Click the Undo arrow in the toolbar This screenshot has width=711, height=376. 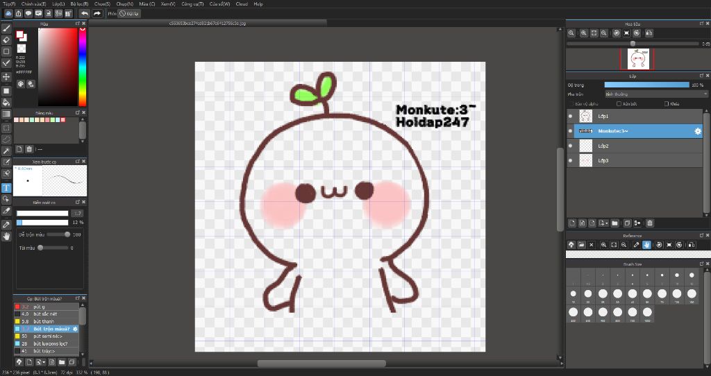[x=84, y=14]
